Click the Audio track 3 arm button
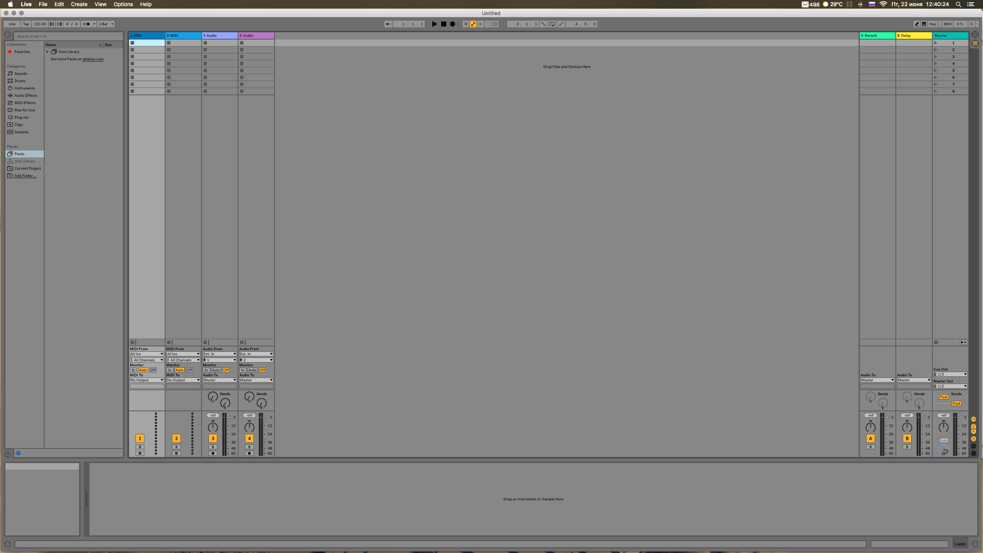Viewport: 983px width, 553px height. [x=213, y=453]
